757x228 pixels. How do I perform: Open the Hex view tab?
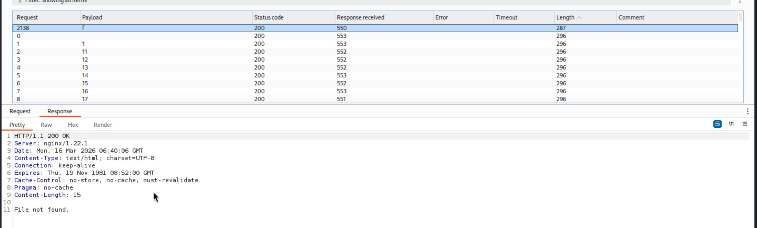[73, 125]
